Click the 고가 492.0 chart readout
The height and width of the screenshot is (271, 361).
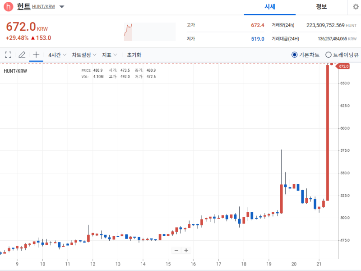coord(125,76)
